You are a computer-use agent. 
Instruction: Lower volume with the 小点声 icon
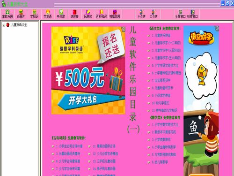[141, 14]
